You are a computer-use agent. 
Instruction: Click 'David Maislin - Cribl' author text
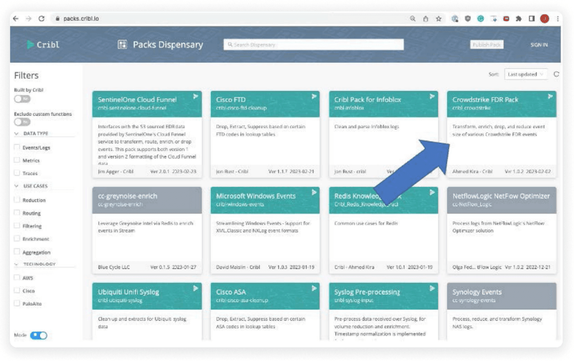coord(238,267)
